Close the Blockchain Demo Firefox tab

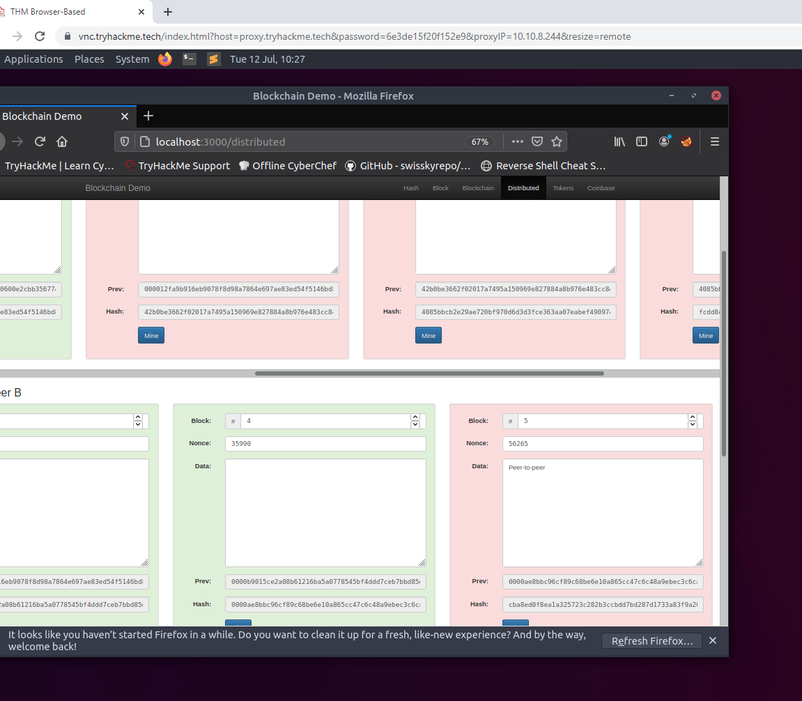[x=124, y=116]
